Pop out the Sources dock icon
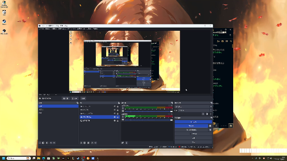 click(119, 103)
